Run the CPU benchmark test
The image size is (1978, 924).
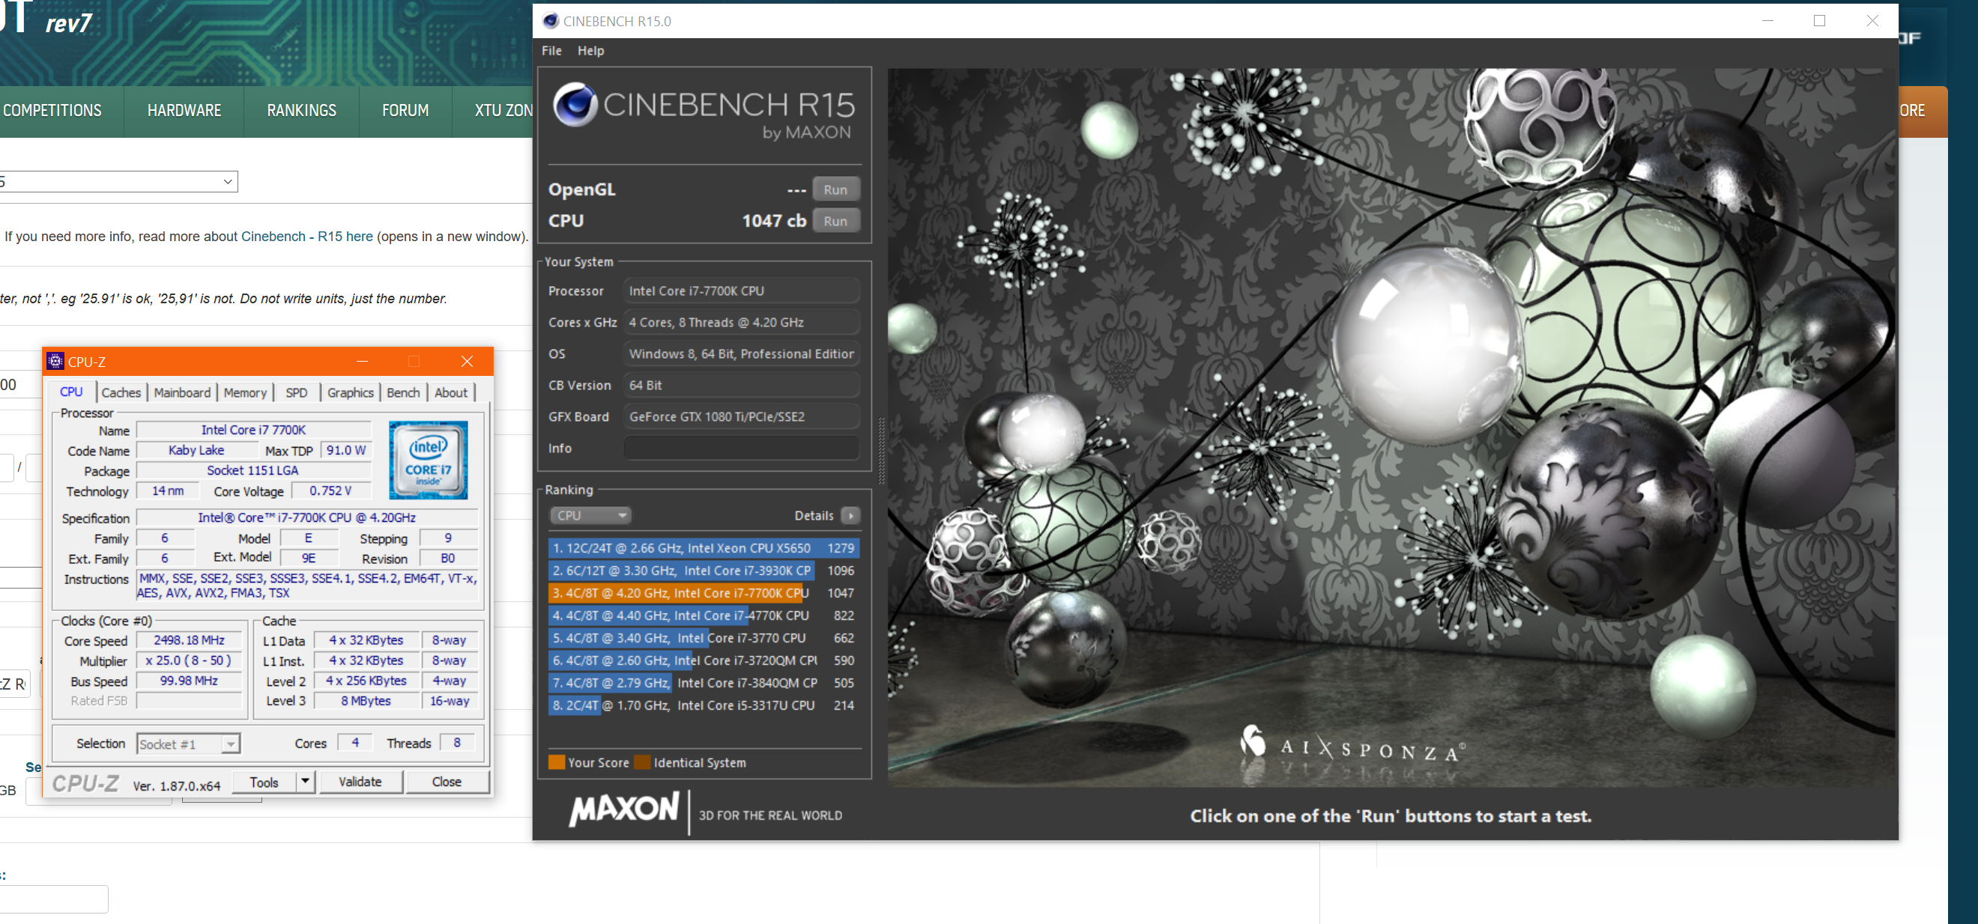pos(835,221)
